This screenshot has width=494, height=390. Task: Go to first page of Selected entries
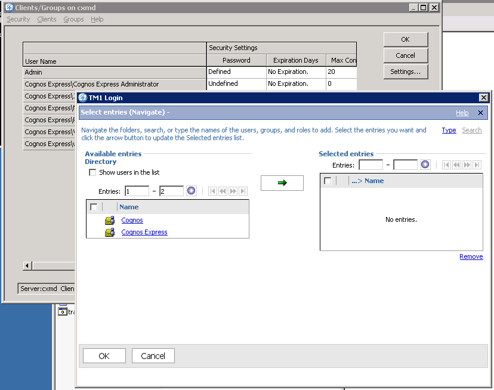click(x=446, y=165)
